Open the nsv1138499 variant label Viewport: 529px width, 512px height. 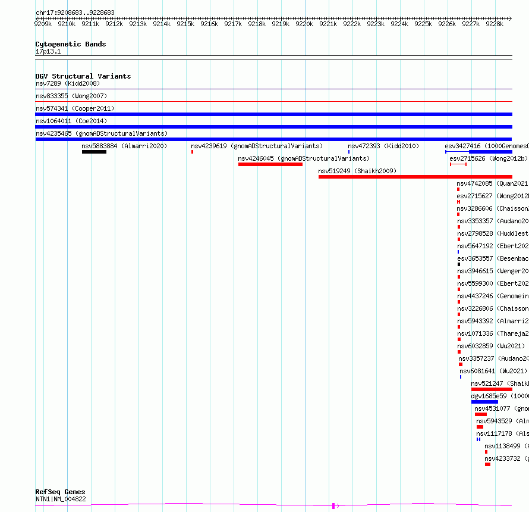[506, 446]
